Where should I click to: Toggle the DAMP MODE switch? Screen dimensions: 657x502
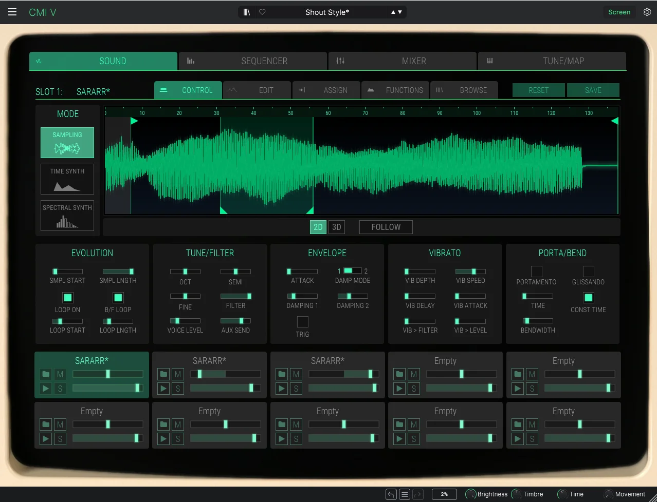(353, 271)
